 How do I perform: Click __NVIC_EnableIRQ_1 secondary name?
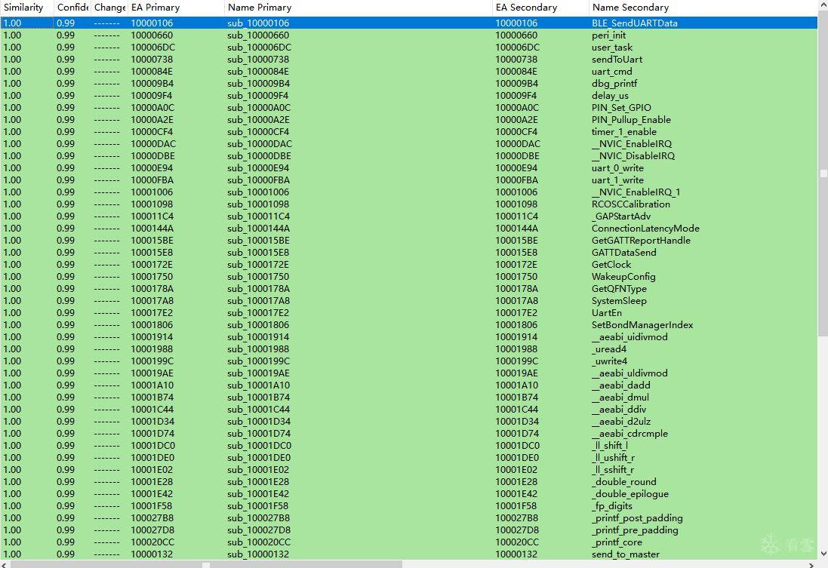click(x=636, y=192)
